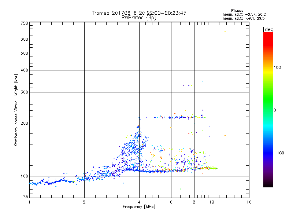Viewport: 293px width, 220px height.
Task: Click the y-axis tick label '75'
Action: tap(26, 197)
